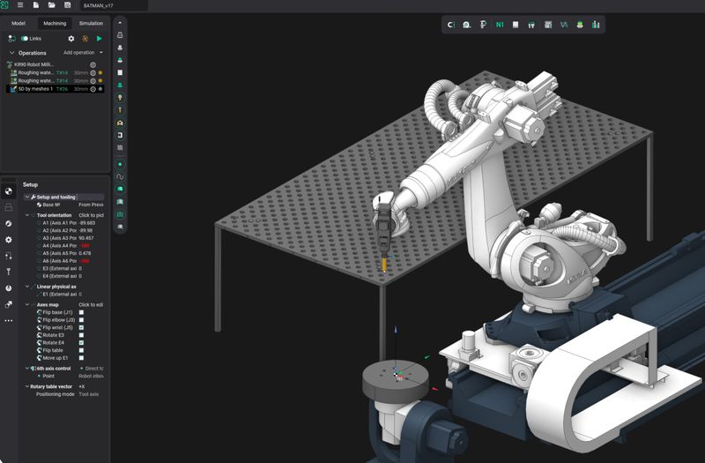Check the Flip elbow (J3) checkbox
Image resolution: width=705 pixels, height=463 pixels.
point(81,320)
